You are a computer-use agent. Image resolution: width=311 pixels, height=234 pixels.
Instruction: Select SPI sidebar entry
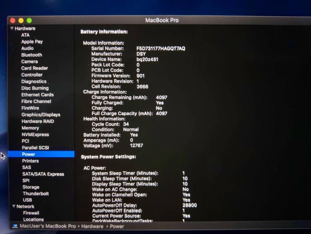click(x=26, y=180)
